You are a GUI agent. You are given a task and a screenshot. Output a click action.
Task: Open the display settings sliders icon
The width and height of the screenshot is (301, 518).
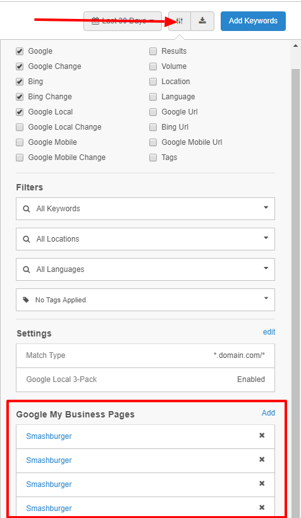click(180, 21)
